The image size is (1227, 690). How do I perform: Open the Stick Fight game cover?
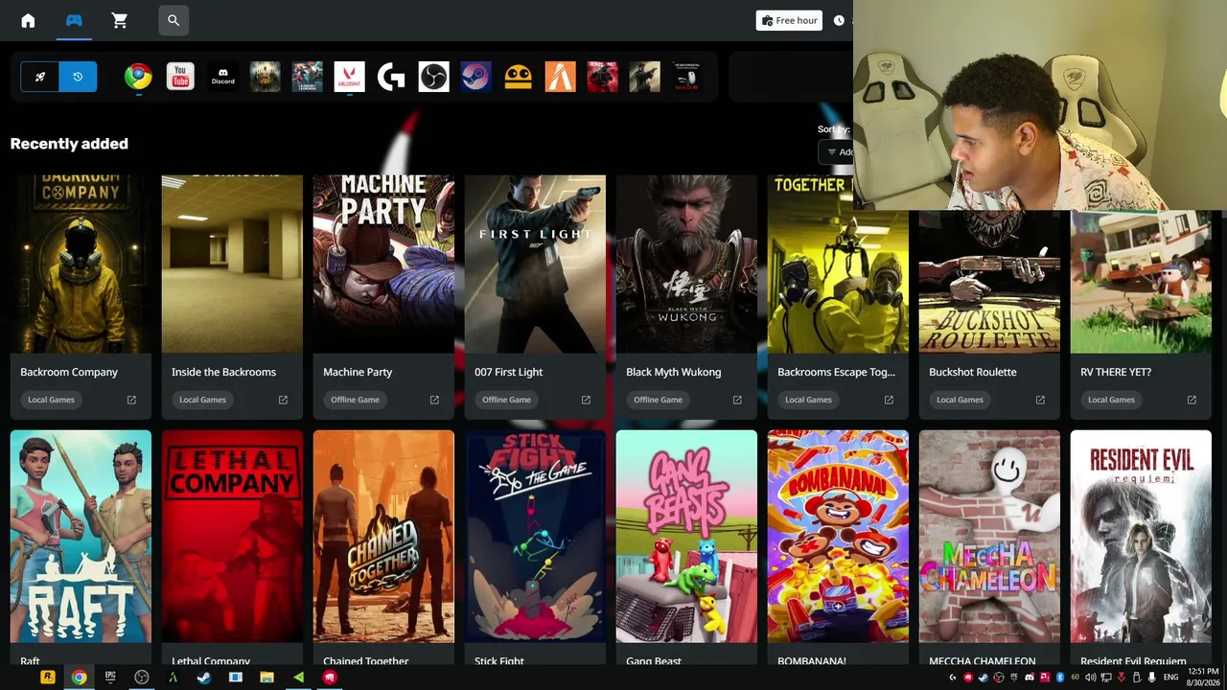(x=535, y=536)
